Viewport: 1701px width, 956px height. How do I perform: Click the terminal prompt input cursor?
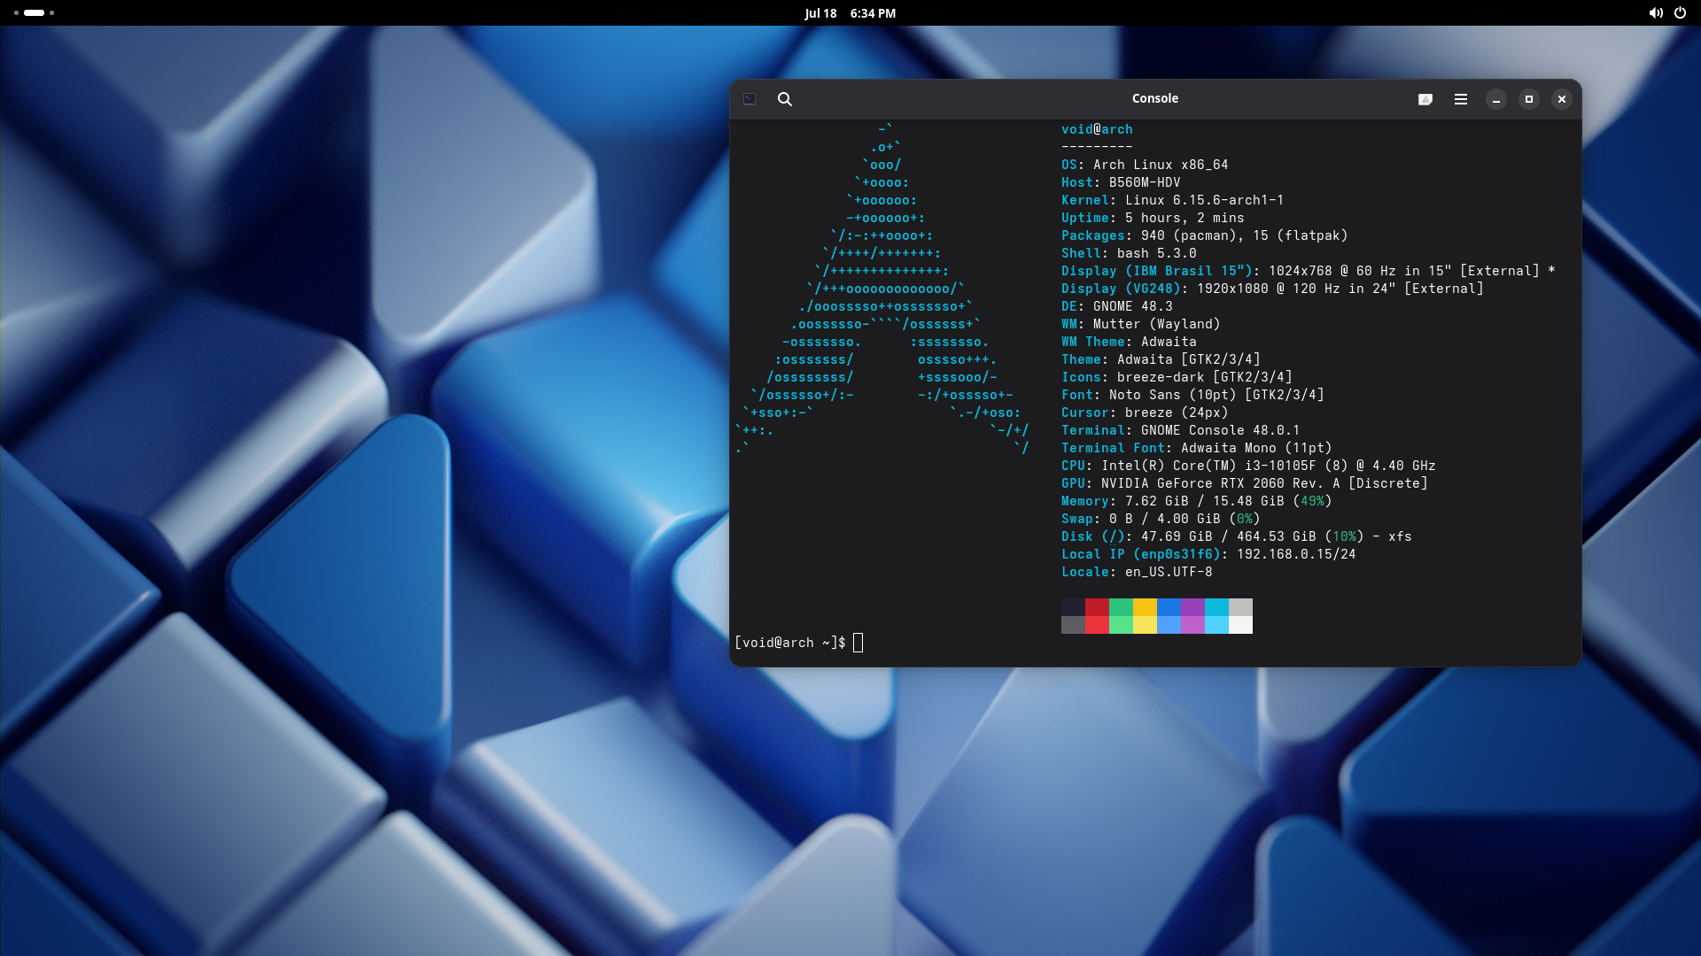pyautogui.click(x=858, y=643)
